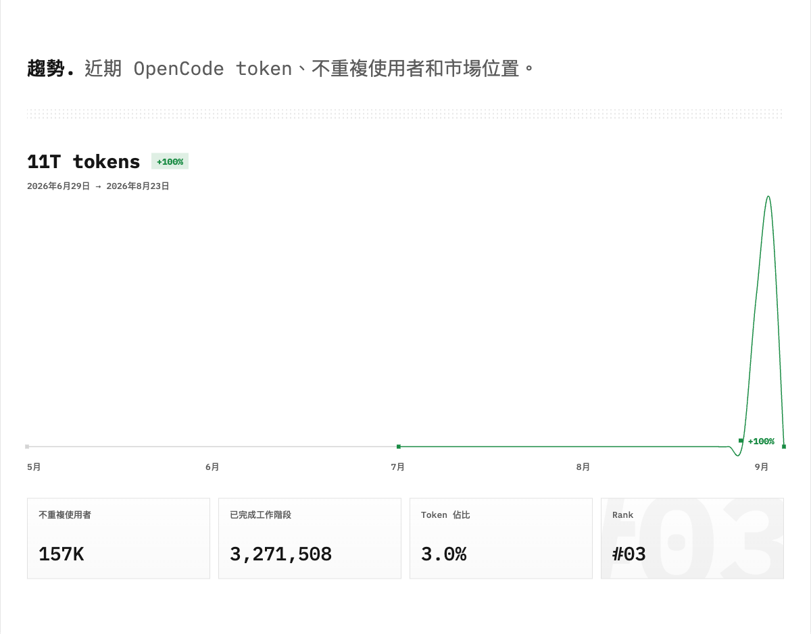Viewport: 811px width, 634px height.
Task: Click the 9月 axis label
Action: [x=762, y=467]
